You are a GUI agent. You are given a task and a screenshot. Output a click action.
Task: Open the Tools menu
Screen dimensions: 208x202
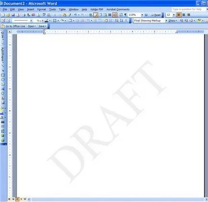pos(52,10)
